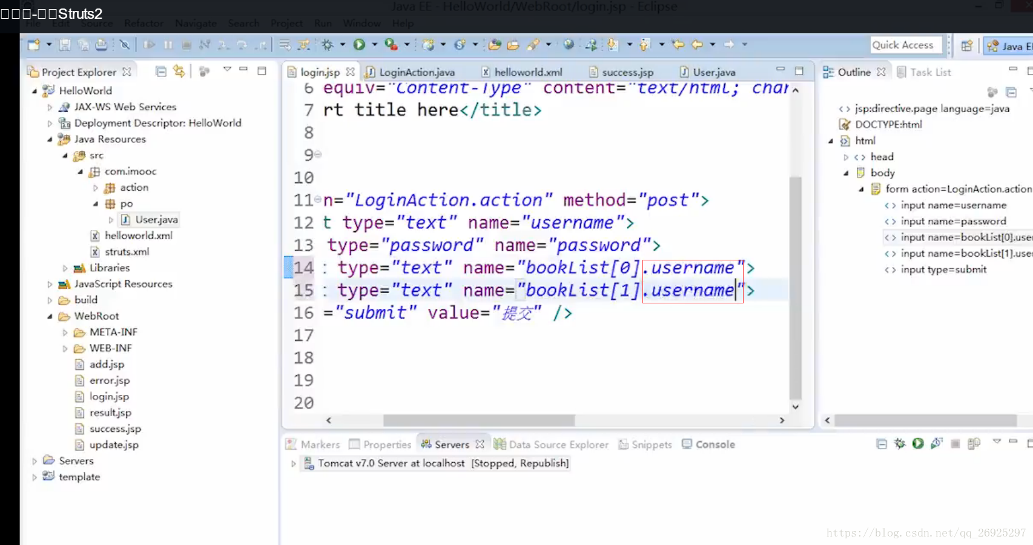Select User.java in the po package

click(149, 219)
